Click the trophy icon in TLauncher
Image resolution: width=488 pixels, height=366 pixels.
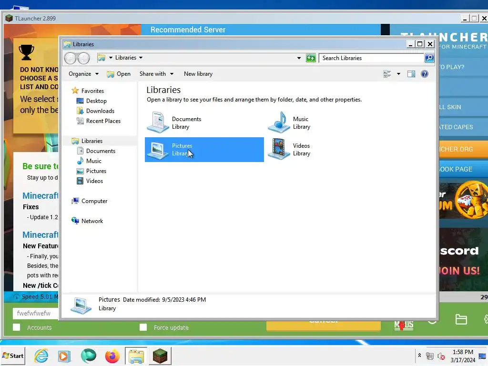click(x=27, y=52)
